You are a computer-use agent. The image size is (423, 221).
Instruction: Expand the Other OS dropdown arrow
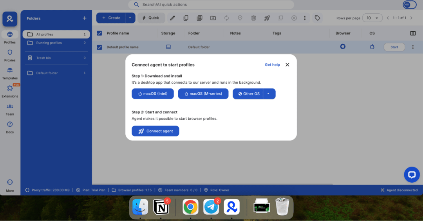269,94
